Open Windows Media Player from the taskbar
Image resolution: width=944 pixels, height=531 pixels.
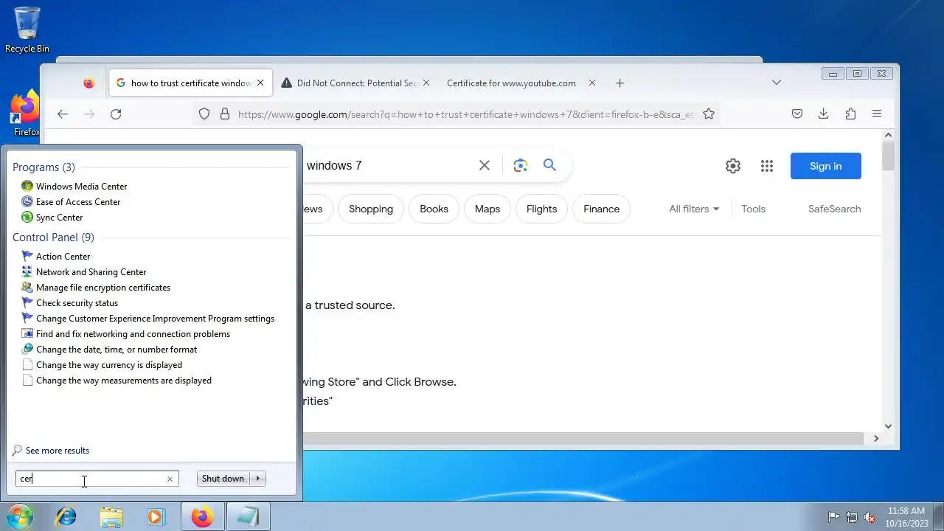click(x=156, y=517)
